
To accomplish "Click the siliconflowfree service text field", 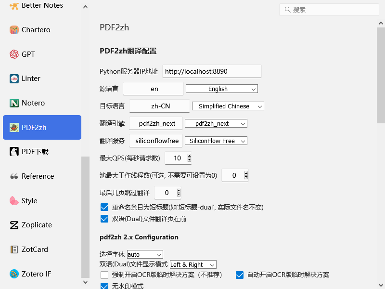I will click(156, 141).
